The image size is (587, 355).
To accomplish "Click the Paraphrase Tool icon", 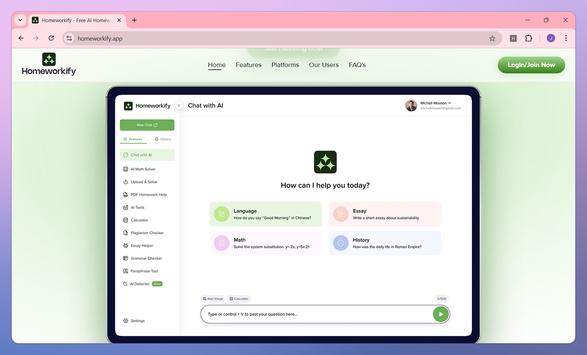I will click(126, 271).
